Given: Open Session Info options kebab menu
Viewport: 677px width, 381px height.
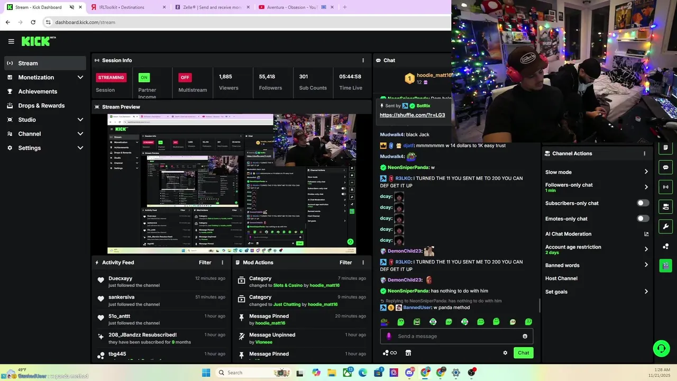Looking at the screenshot, I should tap(363, 60).
